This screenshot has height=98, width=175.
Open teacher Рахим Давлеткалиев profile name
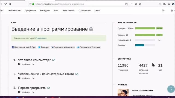pyautogui.click(x=142, y=90)
